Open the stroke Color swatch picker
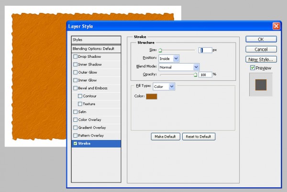The height and width of the screenshot is (192, 287). tap(152, 96)
